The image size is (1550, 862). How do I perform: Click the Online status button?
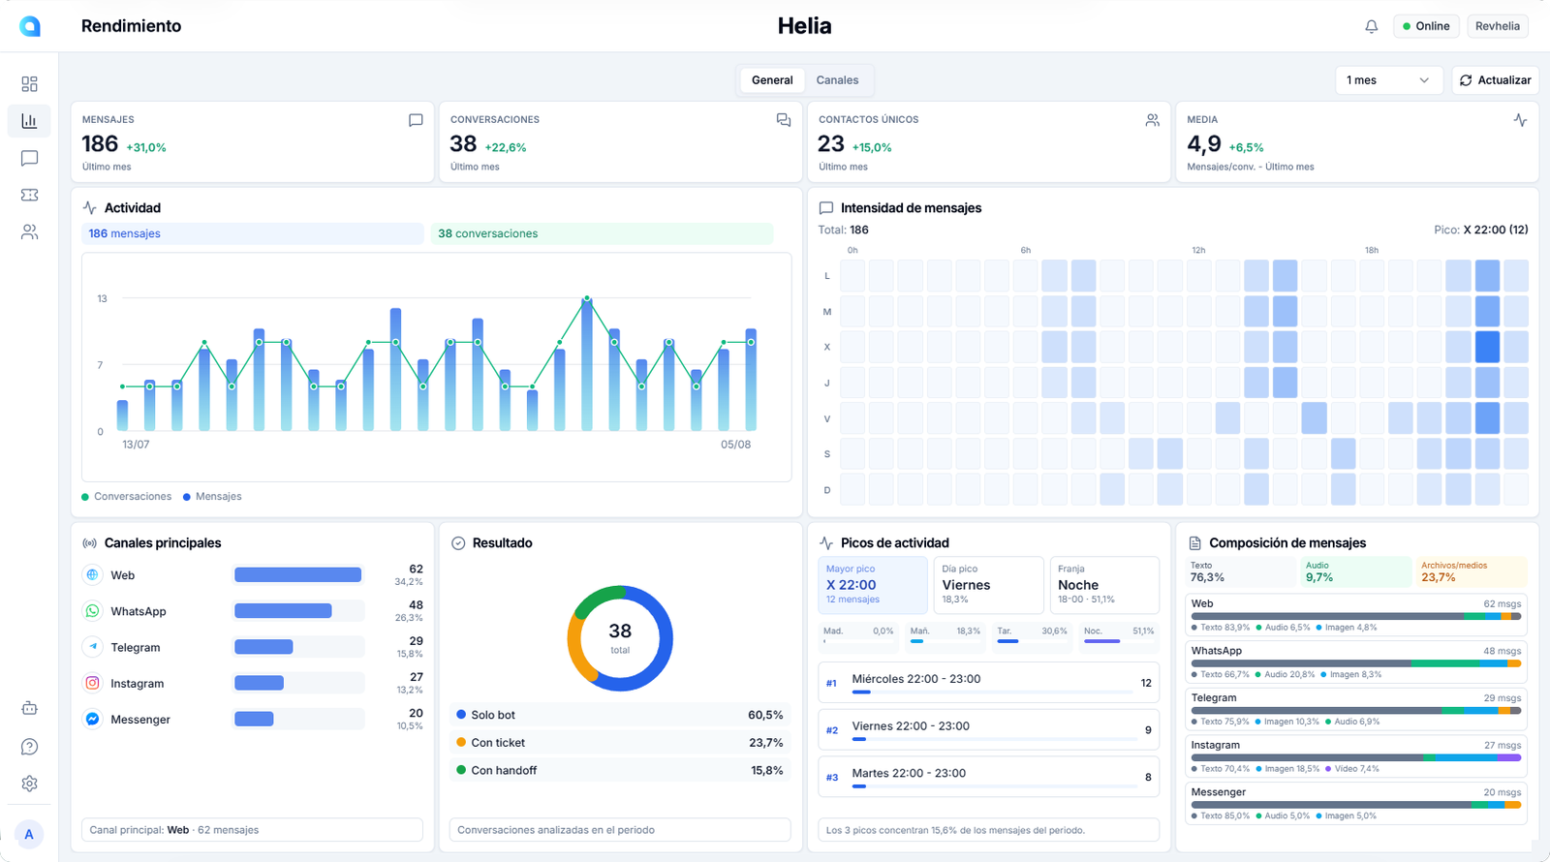click(x=1426, y=26)
